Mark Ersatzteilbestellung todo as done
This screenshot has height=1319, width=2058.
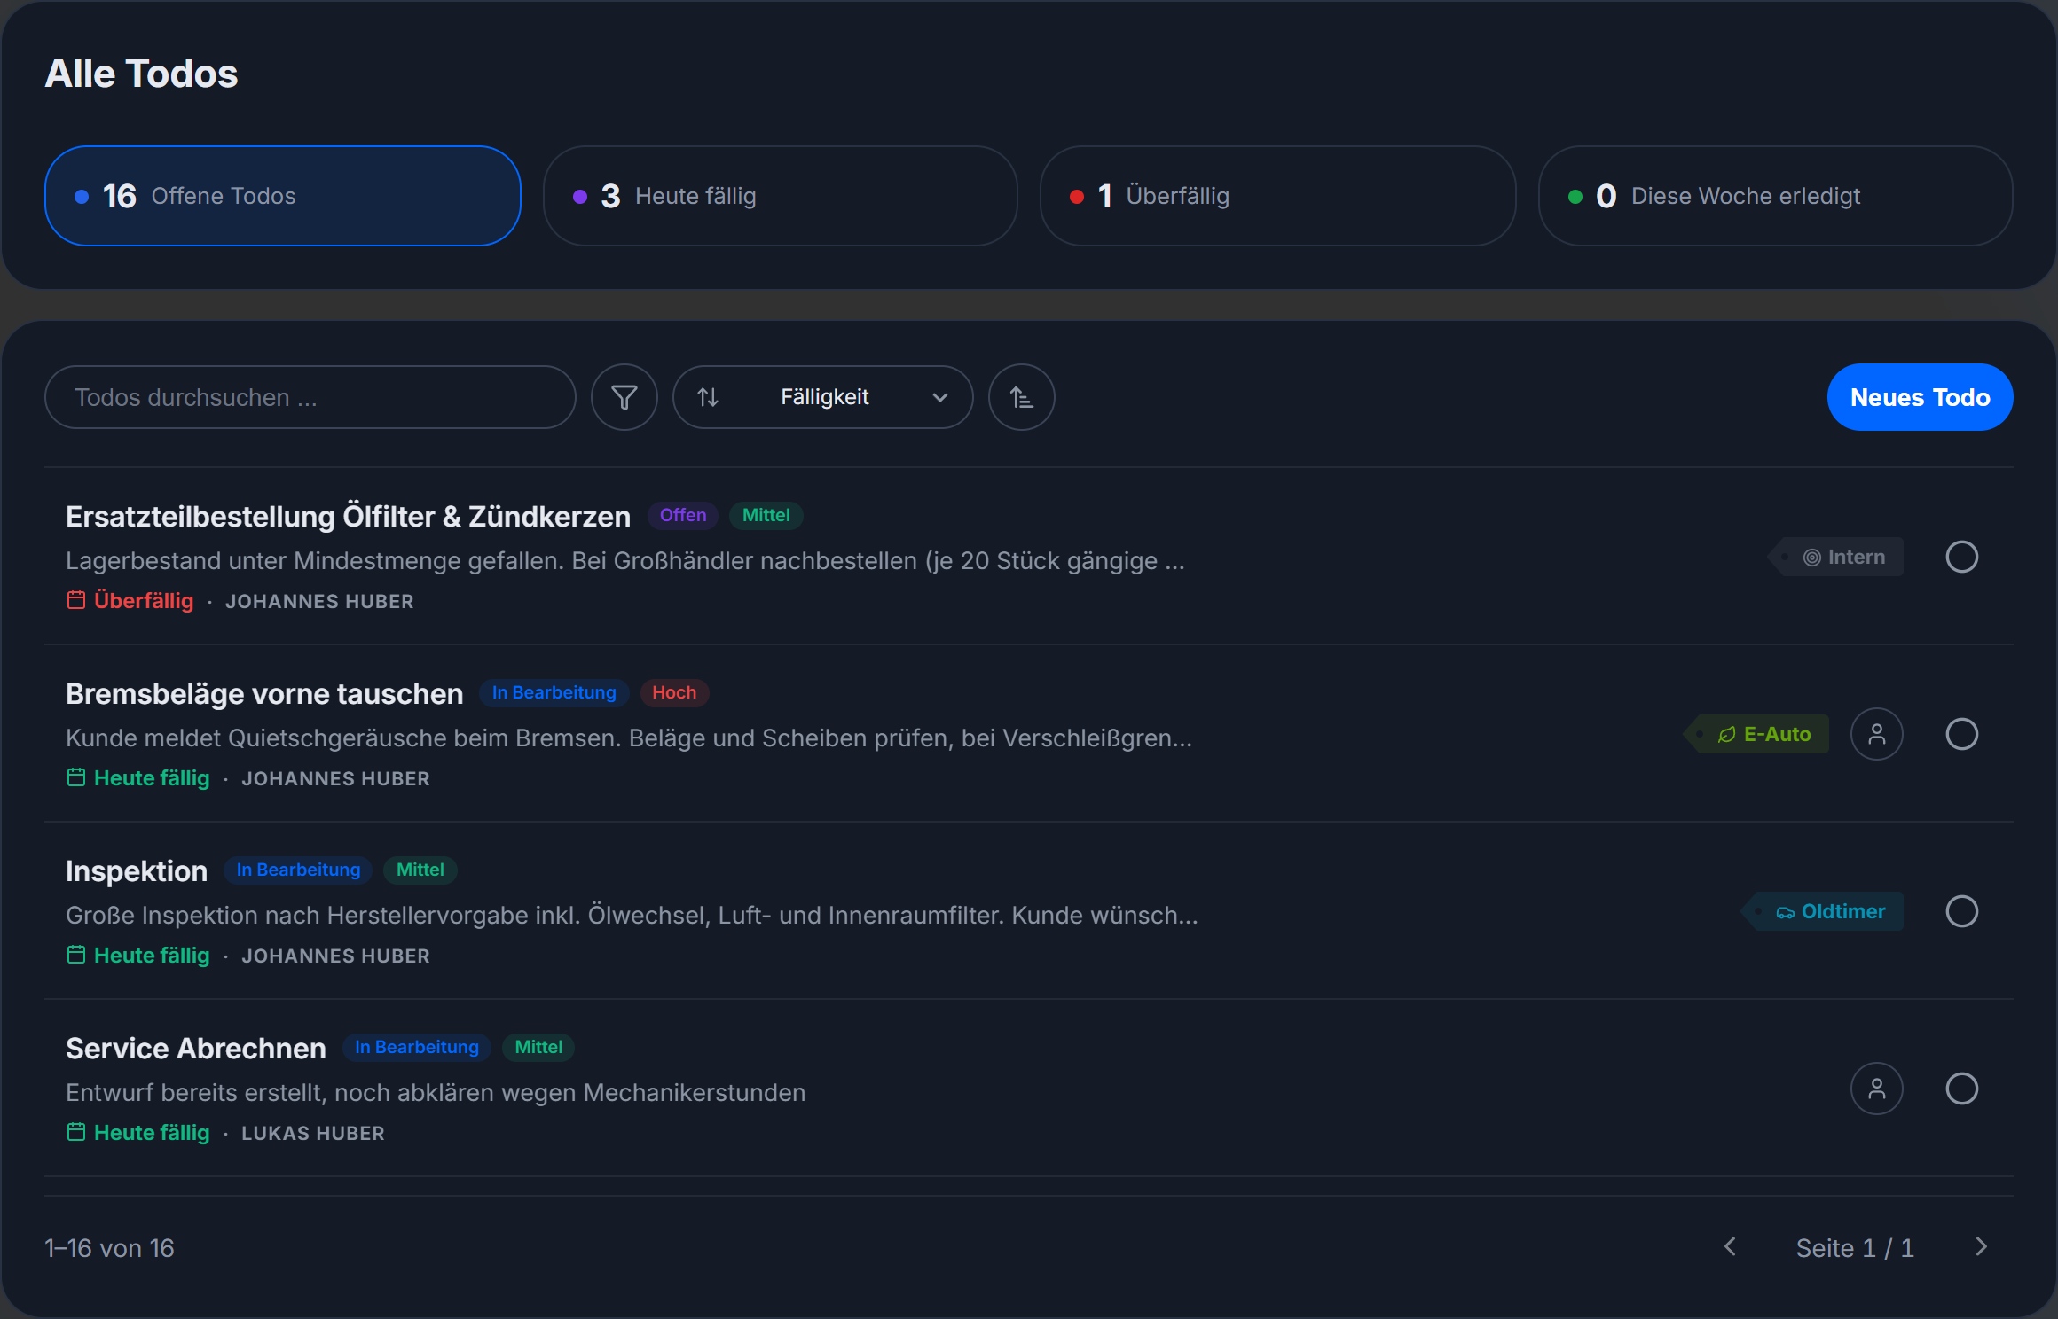(x=1962, y=557)
